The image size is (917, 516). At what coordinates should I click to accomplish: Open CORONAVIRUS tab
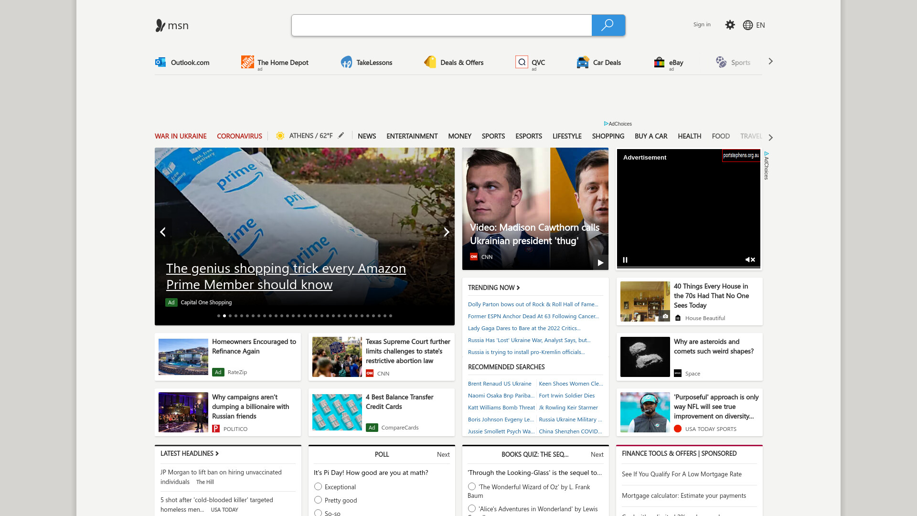click(239, 136)
